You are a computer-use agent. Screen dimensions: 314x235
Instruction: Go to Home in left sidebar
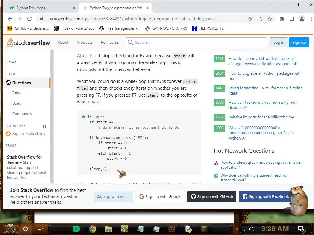pyautogui.click(x=11, y=62)
